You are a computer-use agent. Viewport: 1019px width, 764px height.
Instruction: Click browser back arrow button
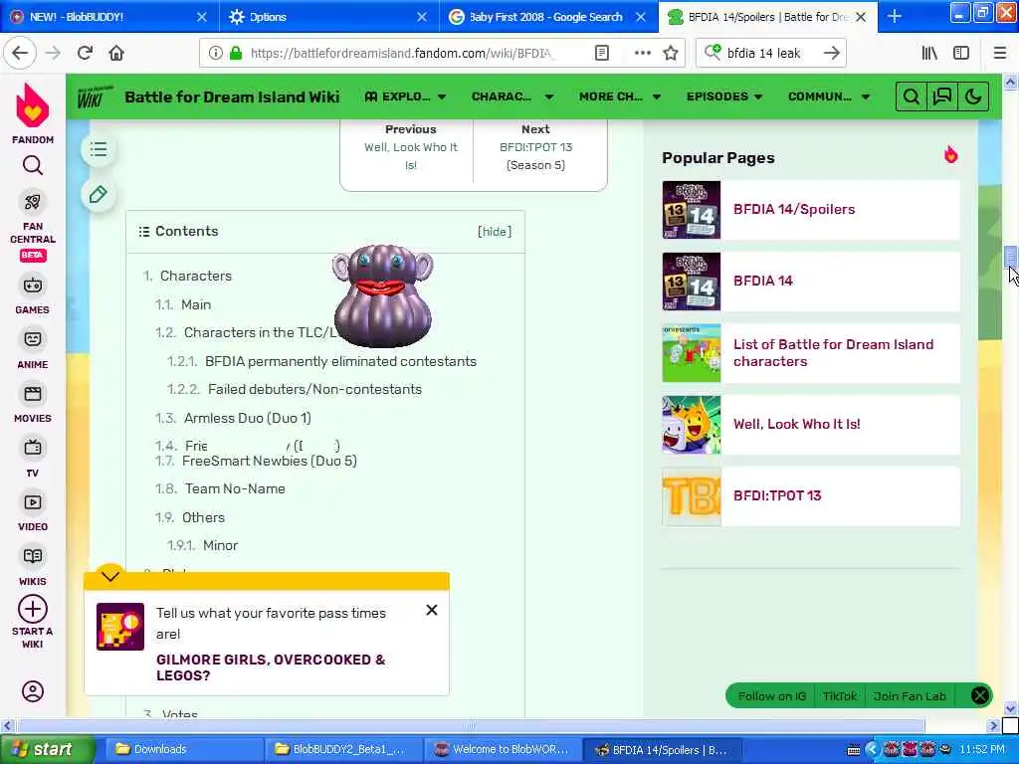[x=20, y=53]
